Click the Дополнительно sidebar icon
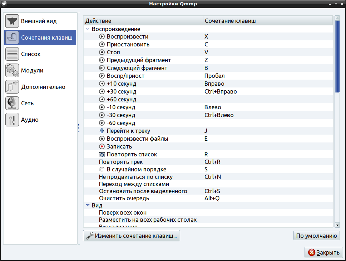Screen dimensions: 346x261 point(12,87)
